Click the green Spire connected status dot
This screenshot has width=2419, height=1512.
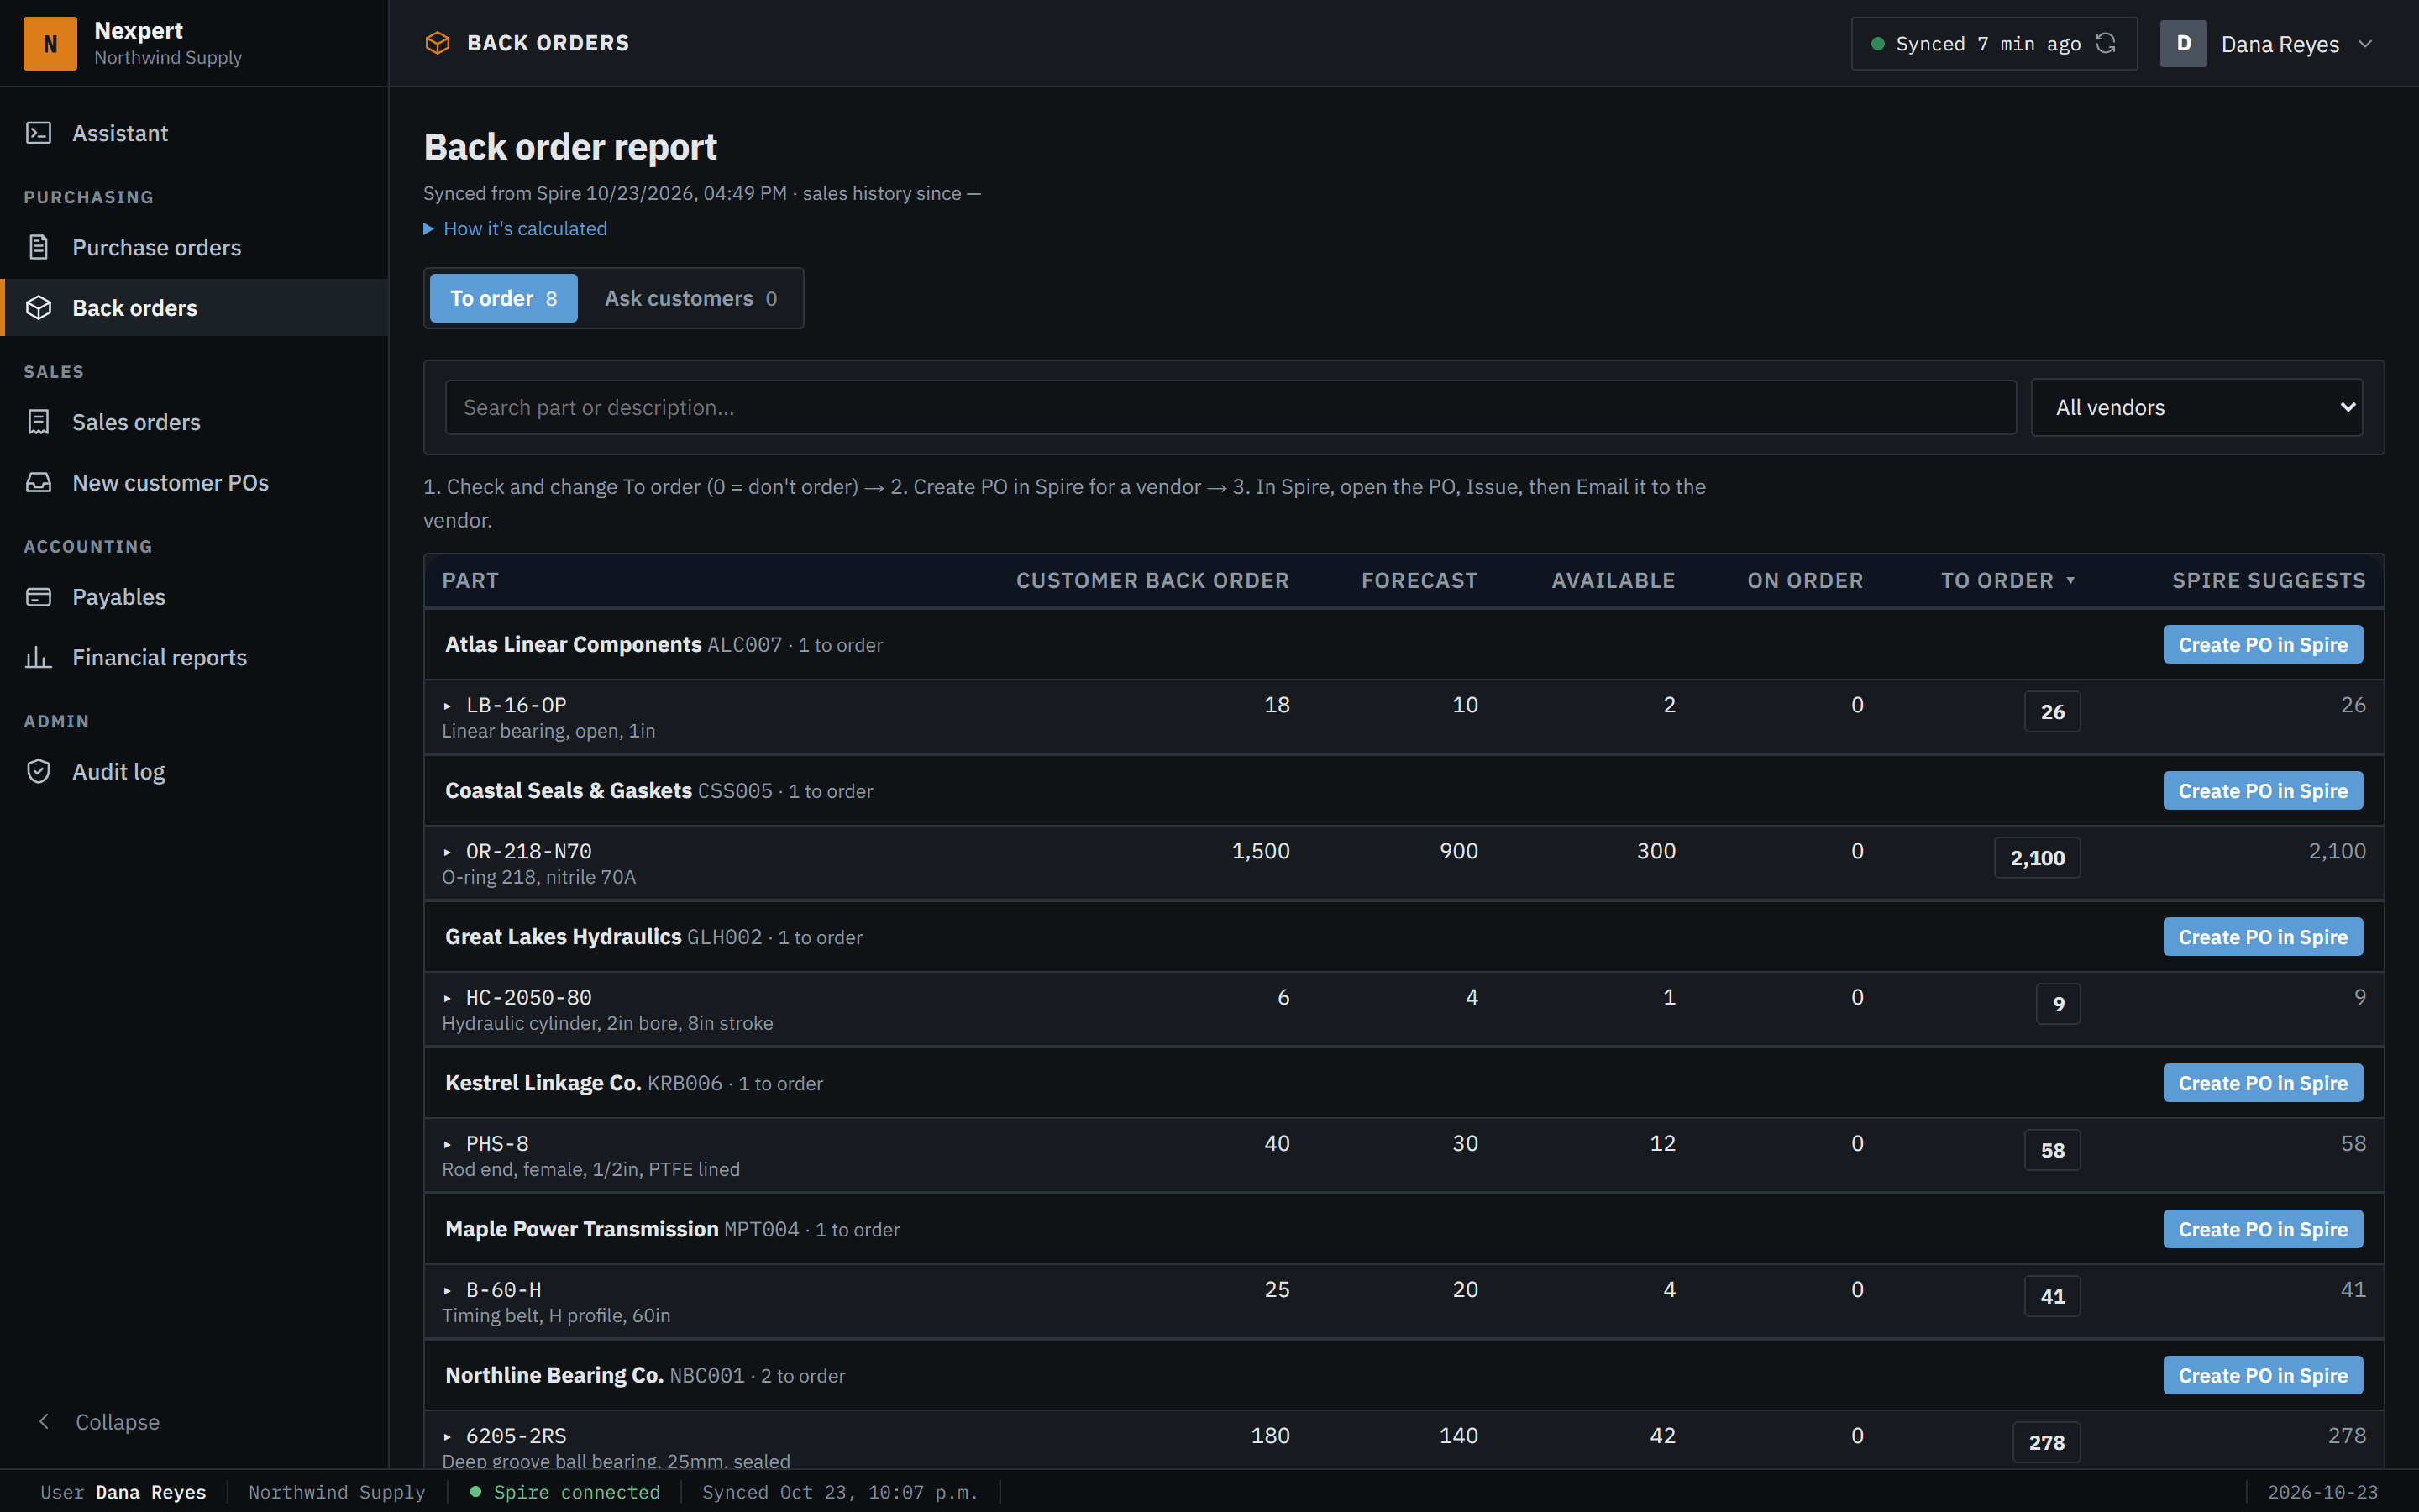pyautogui.click(x=475, y=1492)
